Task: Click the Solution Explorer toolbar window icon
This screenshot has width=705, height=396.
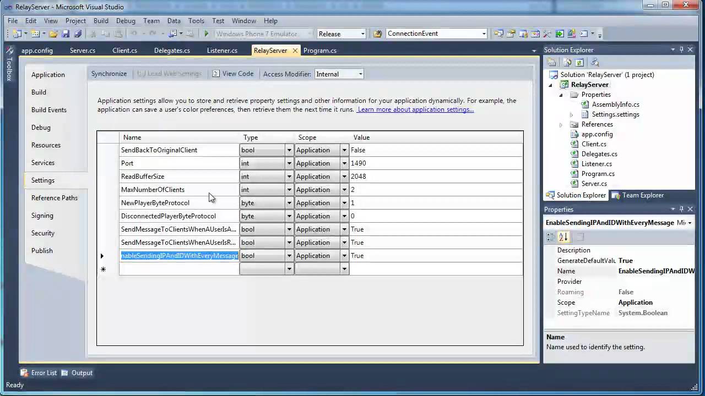Action: tap(498, 34)
